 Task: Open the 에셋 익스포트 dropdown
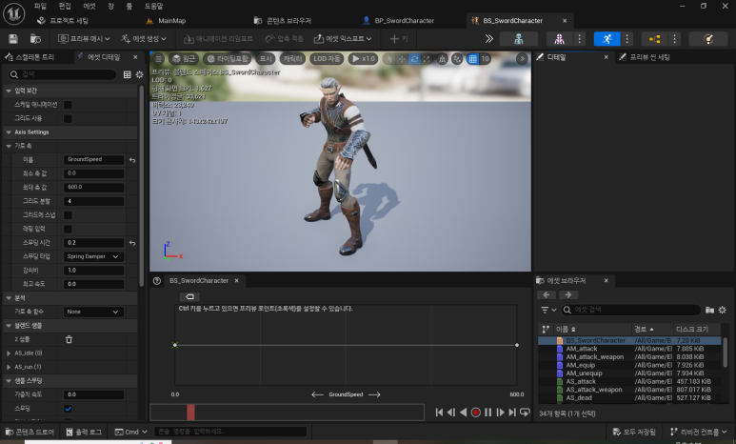click(343, 38)
